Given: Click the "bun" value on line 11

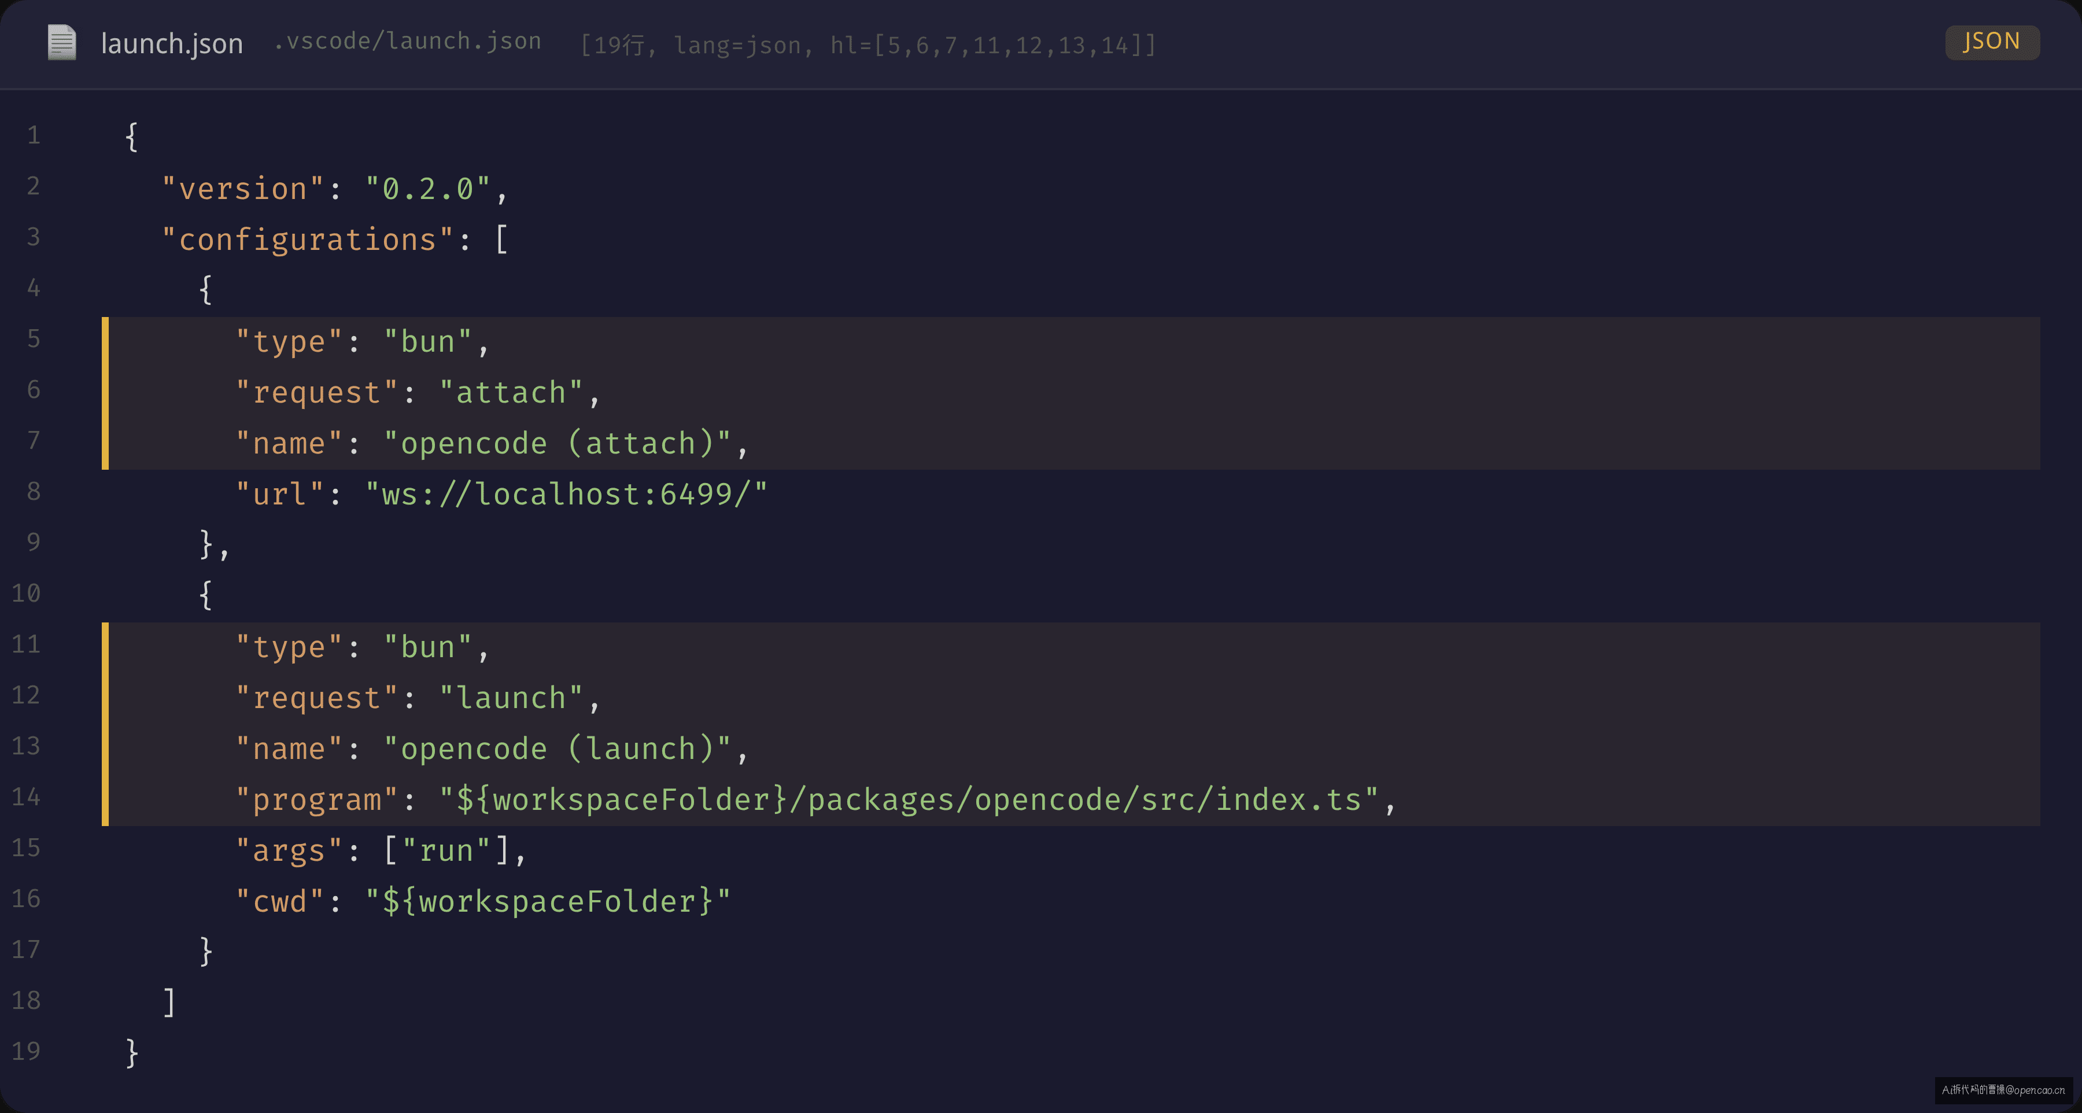Looking at the screenshot, I should (427, 647).
